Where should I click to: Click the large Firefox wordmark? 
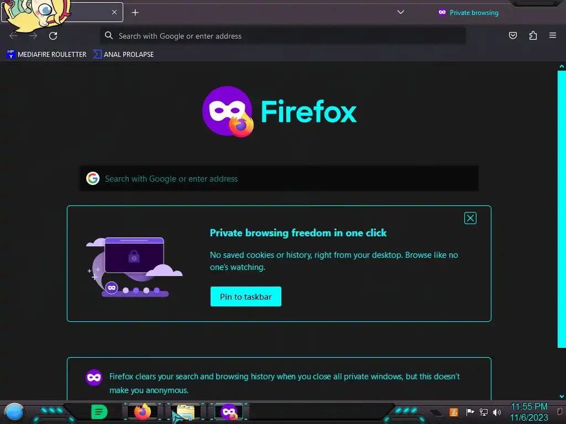[x=308, y=112]
